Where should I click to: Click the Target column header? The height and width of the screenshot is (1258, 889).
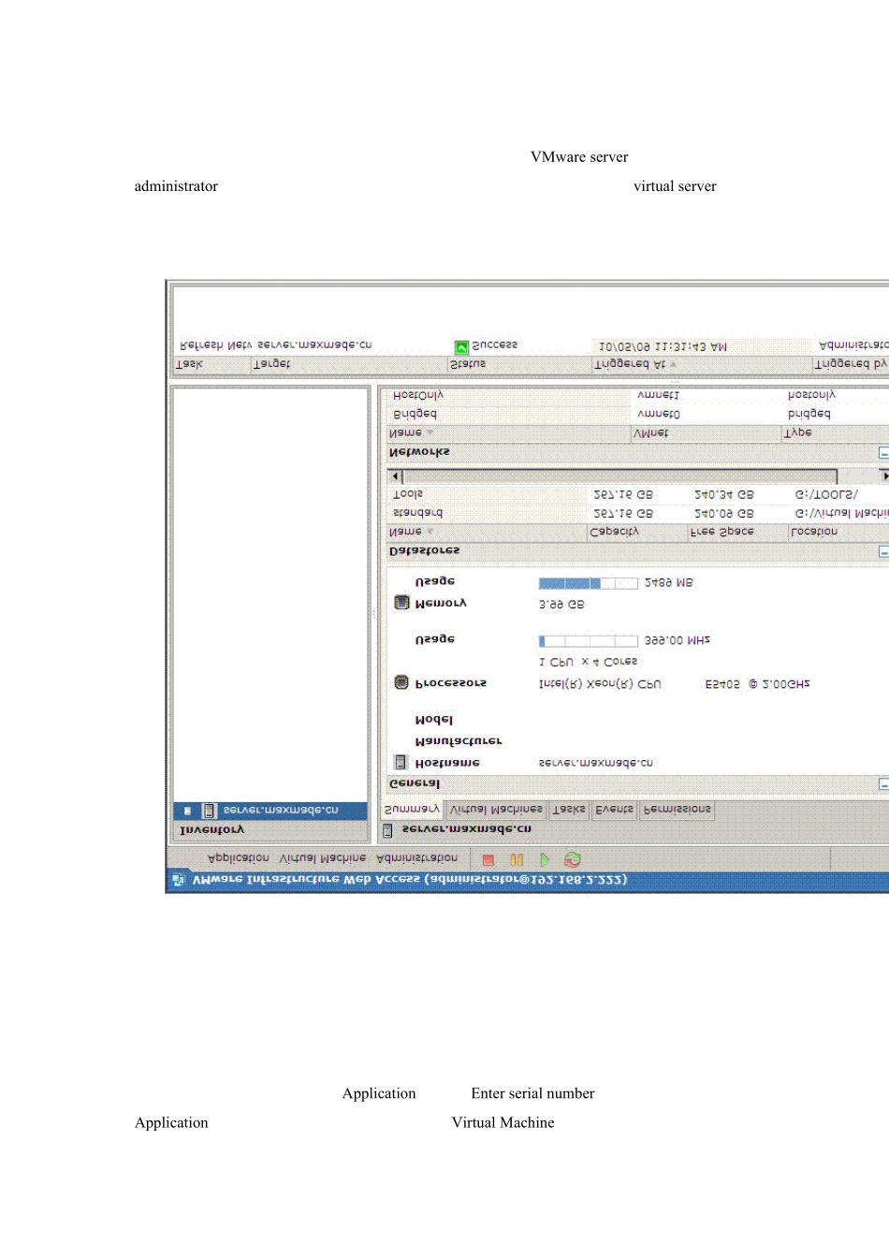tap(348, 365)
